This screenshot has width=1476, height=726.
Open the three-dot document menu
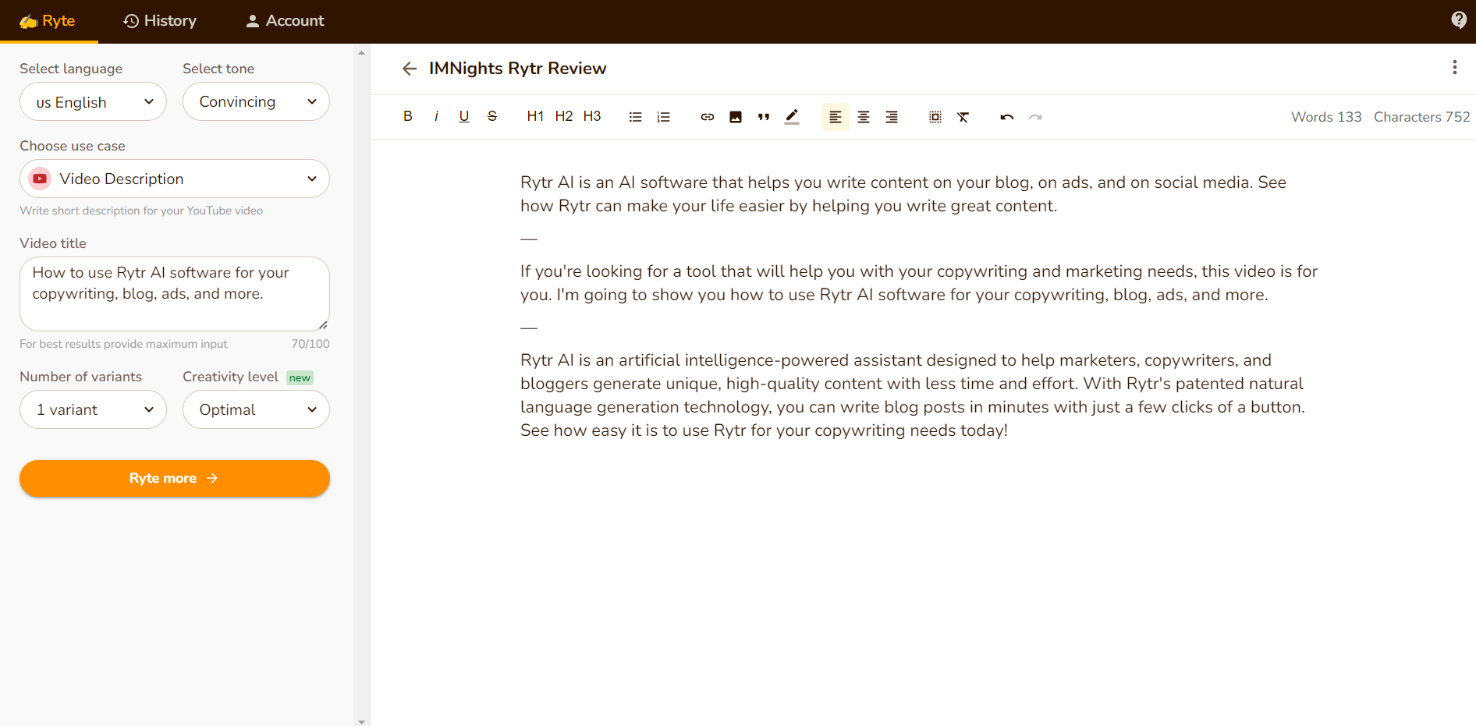(x=1455, y=67)
